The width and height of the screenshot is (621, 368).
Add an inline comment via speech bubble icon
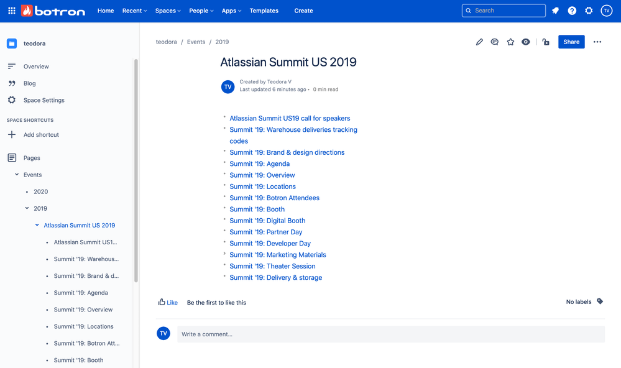point(495,42)
